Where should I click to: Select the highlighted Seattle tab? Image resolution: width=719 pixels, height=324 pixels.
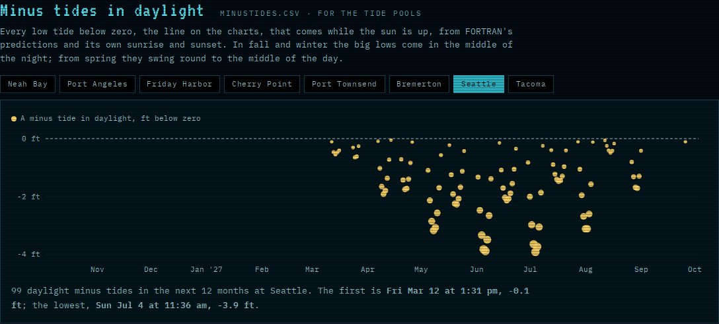point(478,84)
